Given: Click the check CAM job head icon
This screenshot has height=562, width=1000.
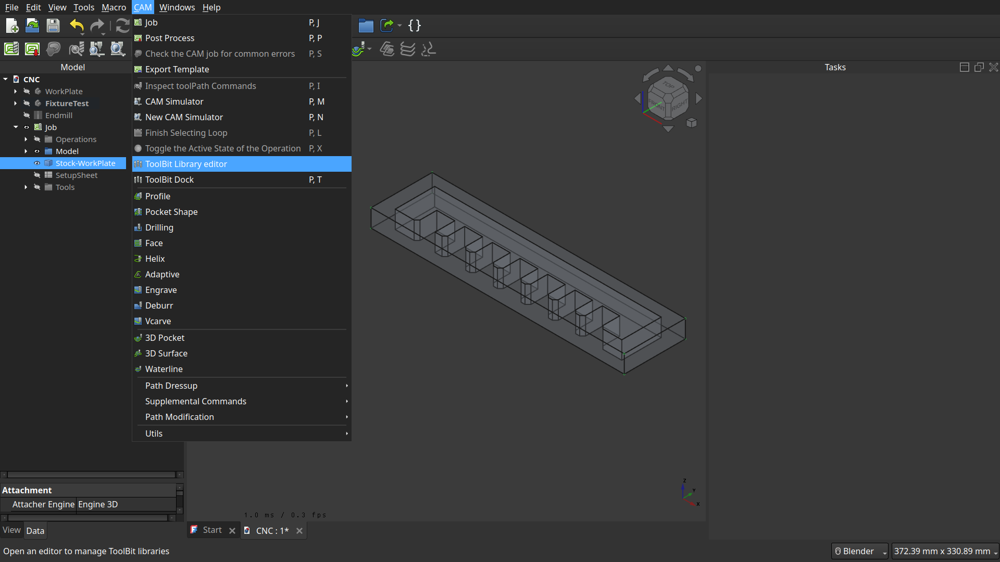Looking at the screenshot, I should coord(53,49).
